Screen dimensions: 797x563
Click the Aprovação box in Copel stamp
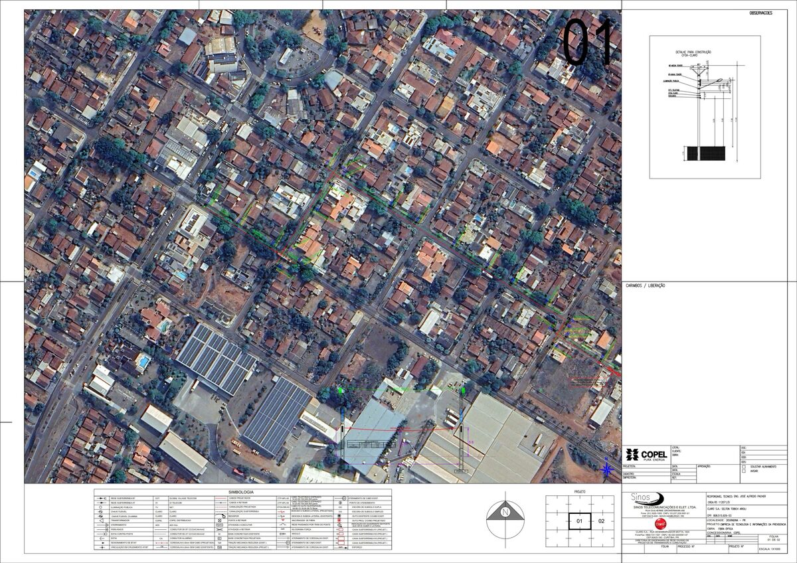click(x=718, y=474)
